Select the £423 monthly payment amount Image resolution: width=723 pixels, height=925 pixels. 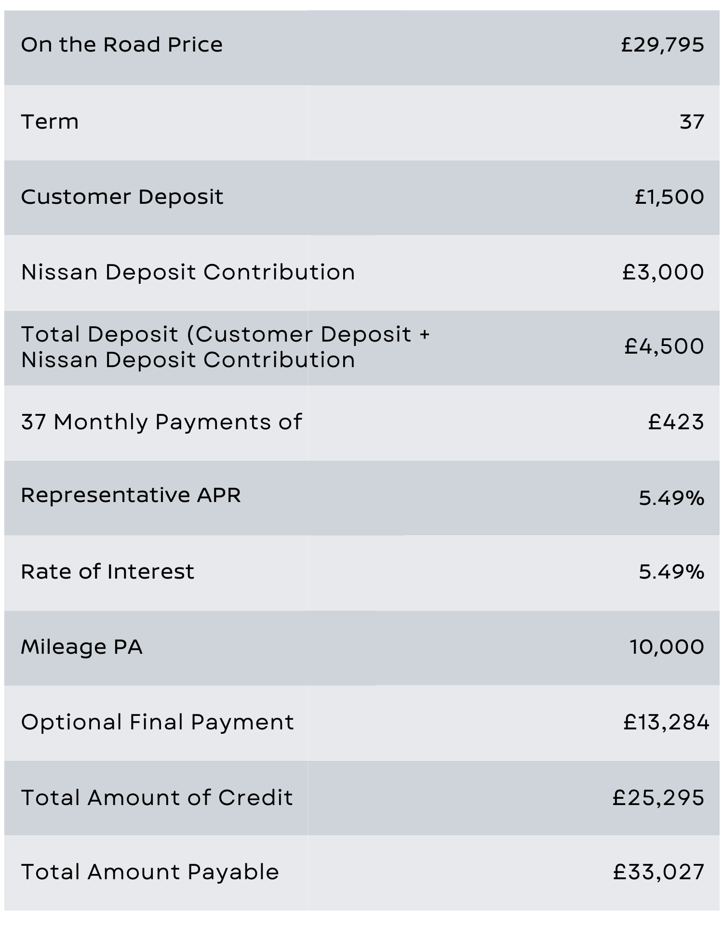[676, 422]
